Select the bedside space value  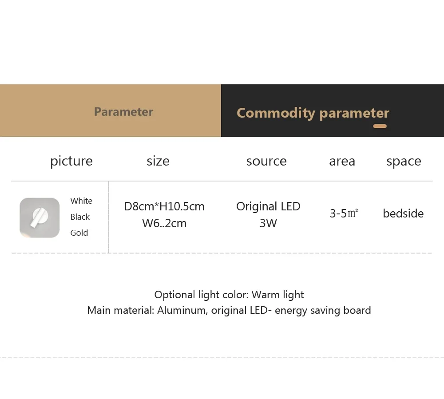403,213
